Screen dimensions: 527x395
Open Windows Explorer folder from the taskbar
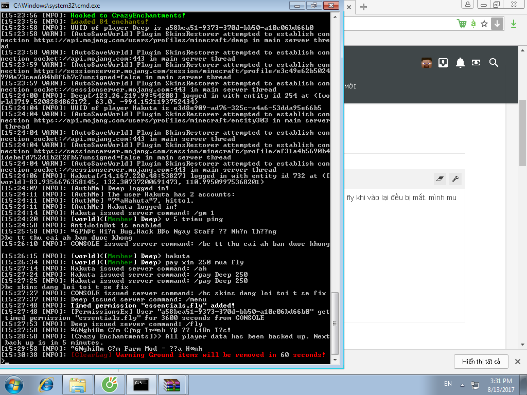(78, 385)
